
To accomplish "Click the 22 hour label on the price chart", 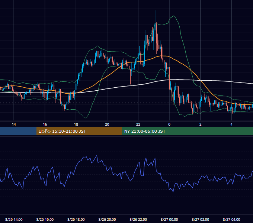I will click(x=138, y=125).
